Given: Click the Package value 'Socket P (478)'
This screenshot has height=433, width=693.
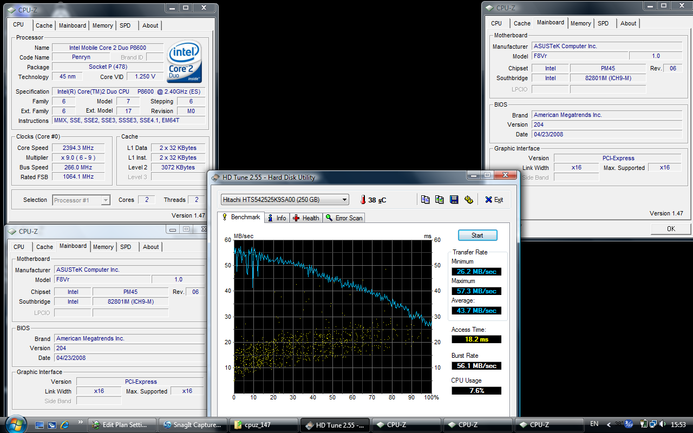Looking at the screenshot, I should click(x=107, y=67).
